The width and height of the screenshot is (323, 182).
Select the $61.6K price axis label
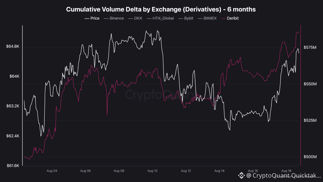pos(13,166)
